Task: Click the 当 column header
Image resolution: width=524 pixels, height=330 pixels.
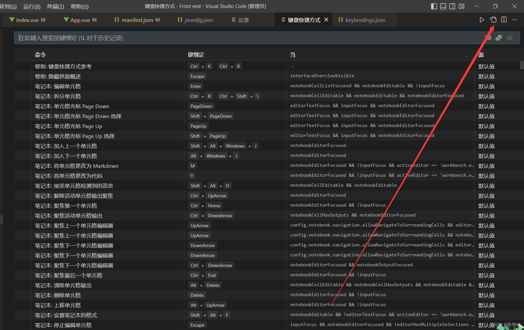Action: point(293,55)
